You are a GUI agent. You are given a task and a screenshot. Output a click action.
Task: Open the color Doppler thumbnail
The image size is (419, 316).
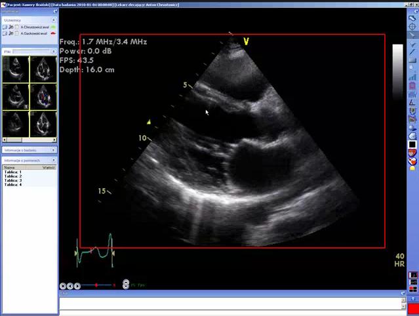click(x=43, y=96)
